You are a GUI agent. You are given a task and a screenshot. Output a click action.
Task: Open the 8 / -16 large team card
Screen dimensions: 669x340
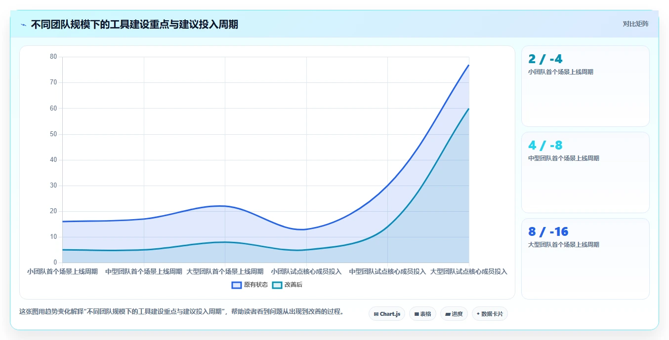[x=585, y=259]
